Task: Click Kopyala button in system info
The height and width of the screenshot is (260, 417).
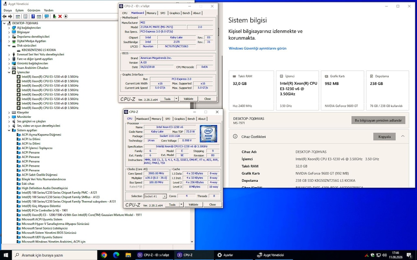Action: [x=384, y=136]
